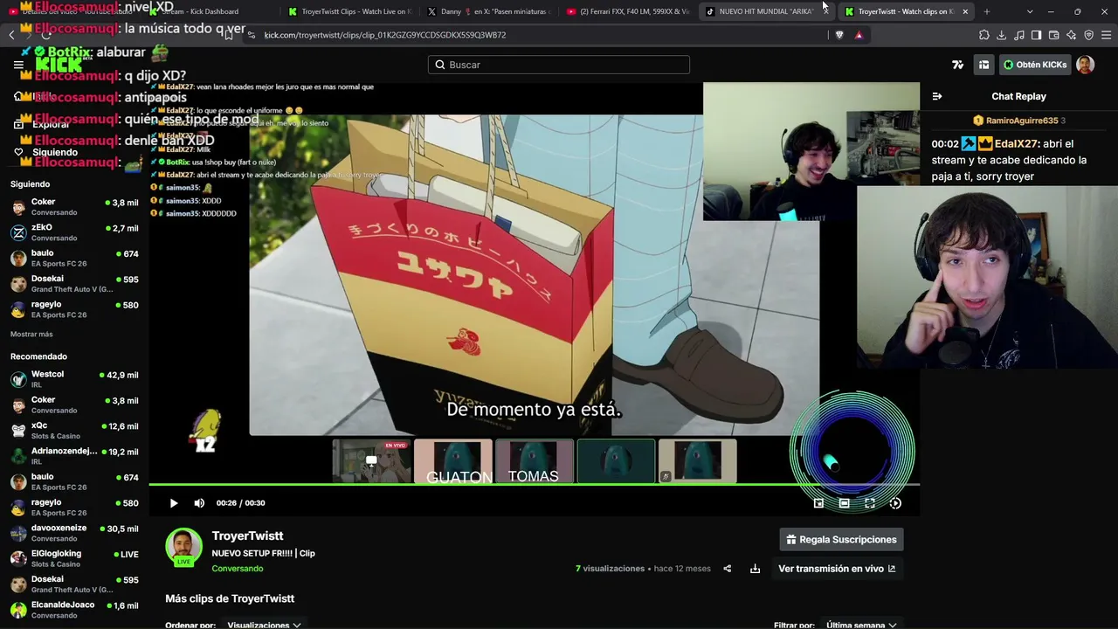This screenshot has height=629, width=1118.
Task: Go back with the browser back arrow
Action: tap(11, 35)
